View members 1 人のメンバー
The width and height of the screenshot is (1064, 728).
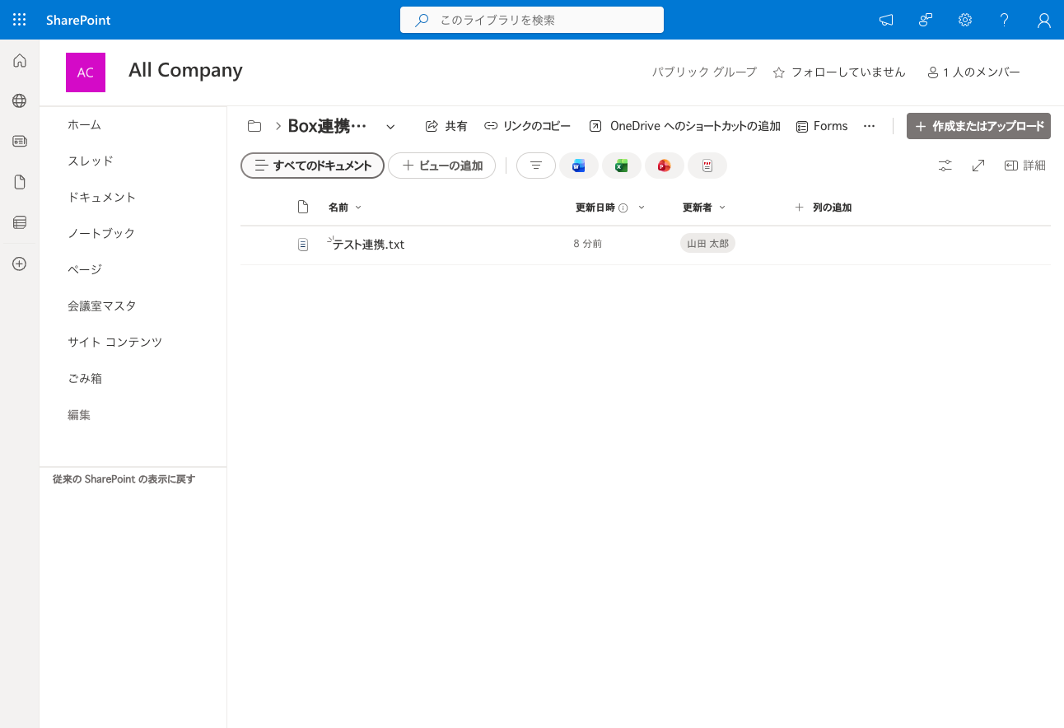coord(973,72)
